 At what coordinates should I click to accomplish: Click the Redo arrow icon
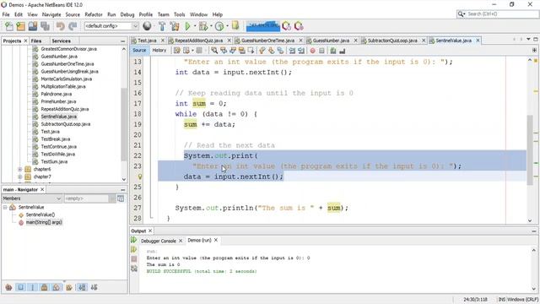(x=73, y=26)
